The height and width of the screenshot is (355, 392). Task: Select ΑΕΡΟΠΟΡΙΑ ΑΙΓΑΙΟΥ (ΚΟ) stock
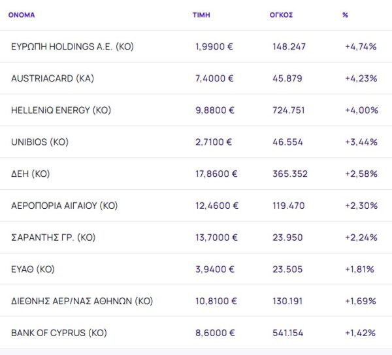pos(64,206)
